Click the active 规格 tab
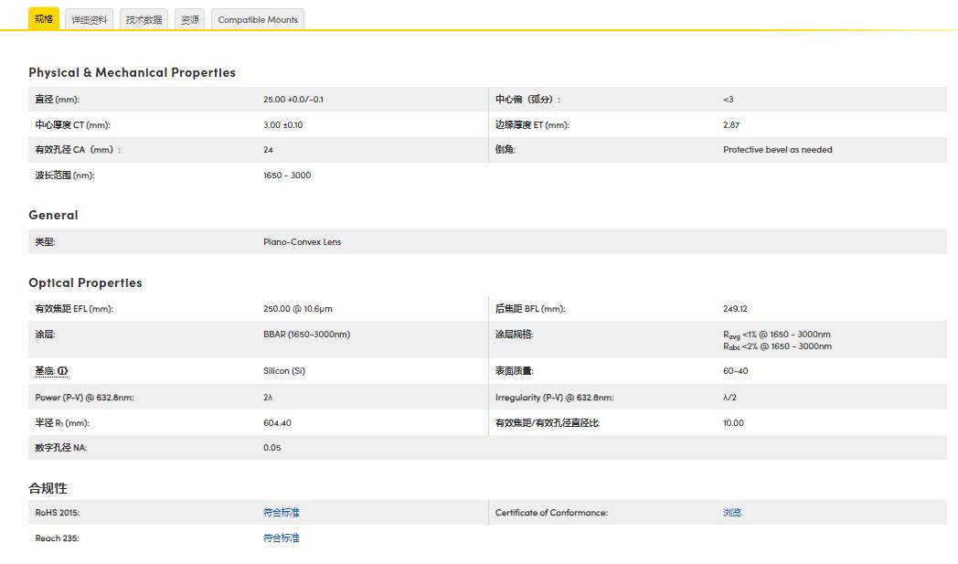Screen dimensions: 958x564 (x=44, y=19)
